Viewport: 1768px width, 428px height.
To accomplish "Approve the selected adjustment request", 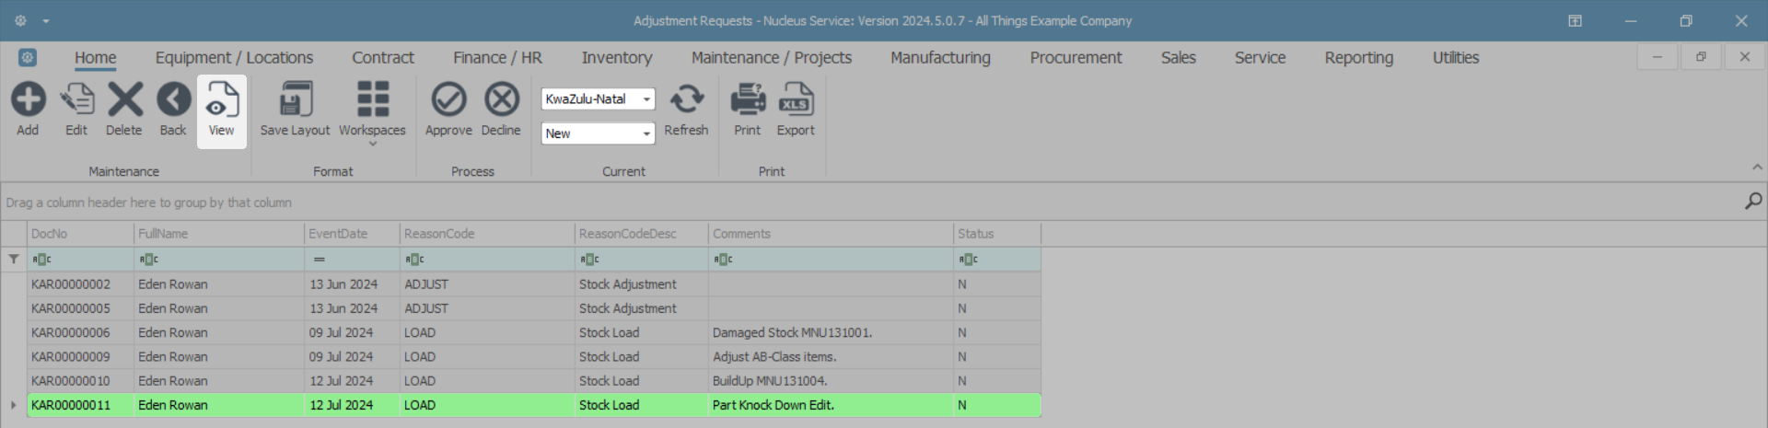I will [448, 99].
